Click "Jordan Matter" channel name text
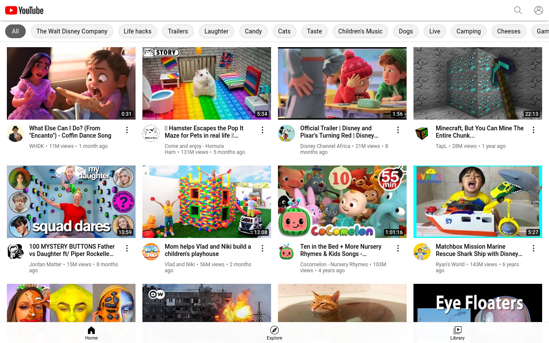 pyautogui.click(x=45, y=265)
